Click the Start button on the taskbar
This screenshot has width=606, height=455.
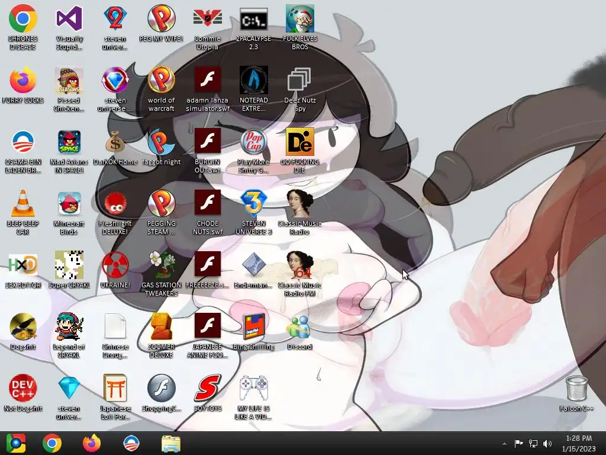(16, 443)
